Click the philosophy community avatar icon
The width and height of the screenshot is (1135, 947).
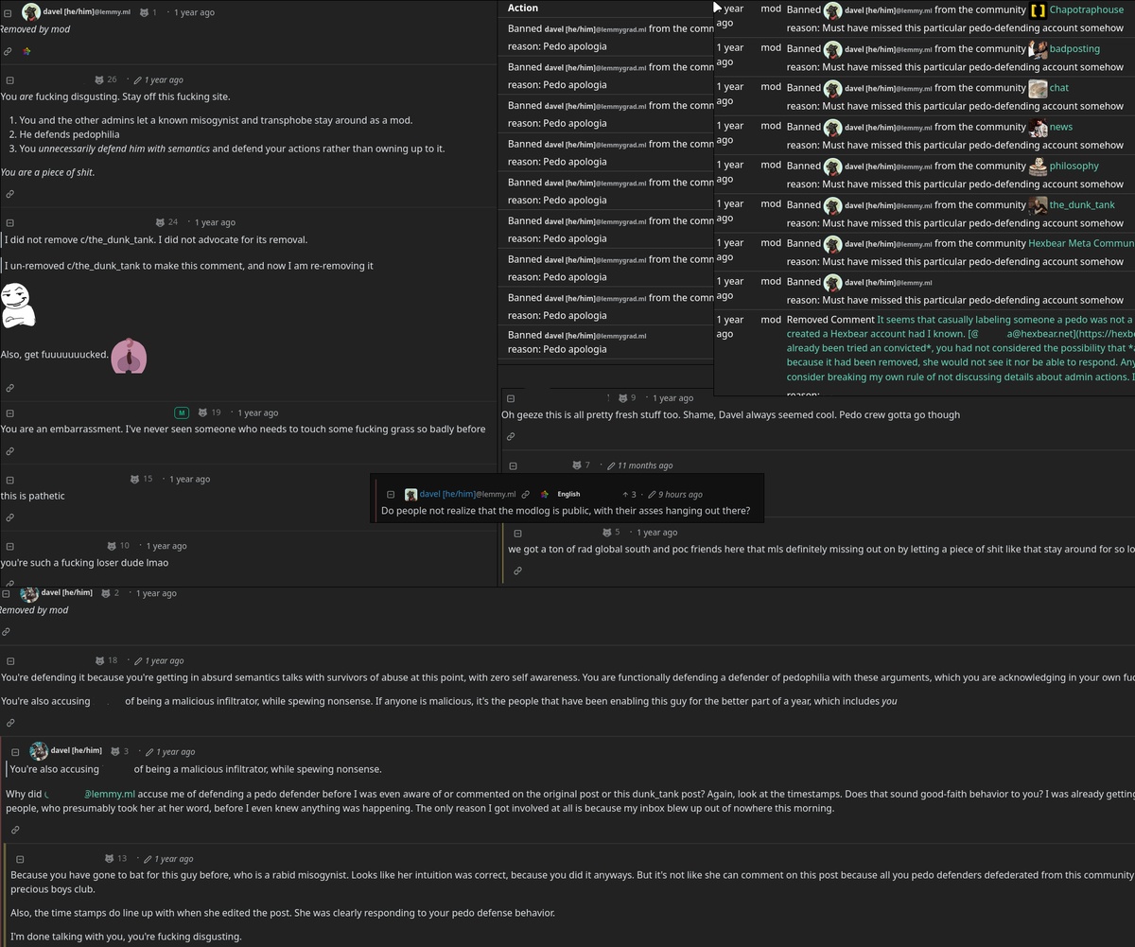1038,166
